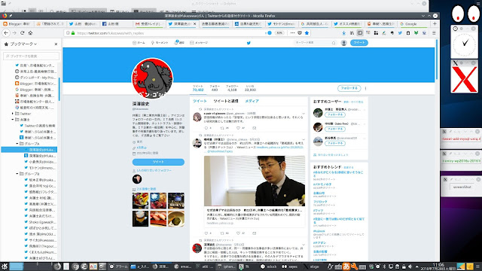Open the zoom level 80% indicator
Viewport: 482px width, 271px height.
tap(279, 33)
